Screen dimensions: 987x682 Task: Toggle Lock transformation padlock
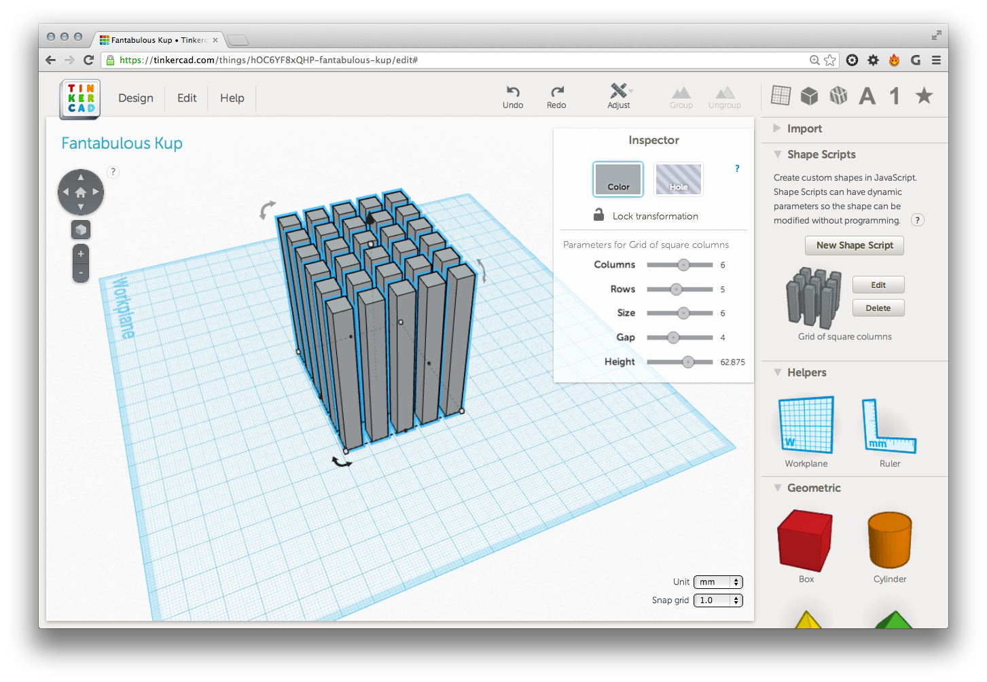click(x=598, y=215)
